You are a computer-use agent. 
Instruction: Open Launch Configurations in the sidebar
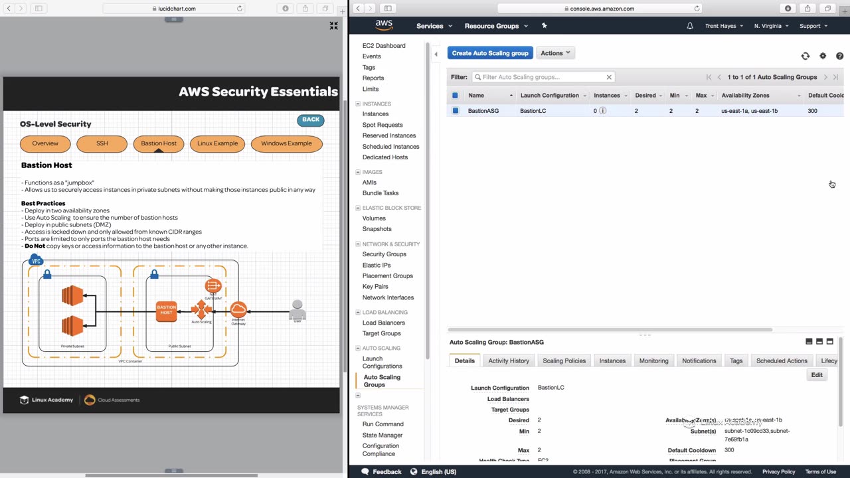(x=382, y=362)
